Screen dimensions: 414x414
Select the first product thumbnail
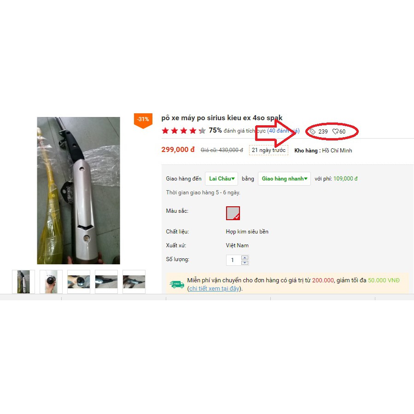pyautogui.click(x=23, y=282)
